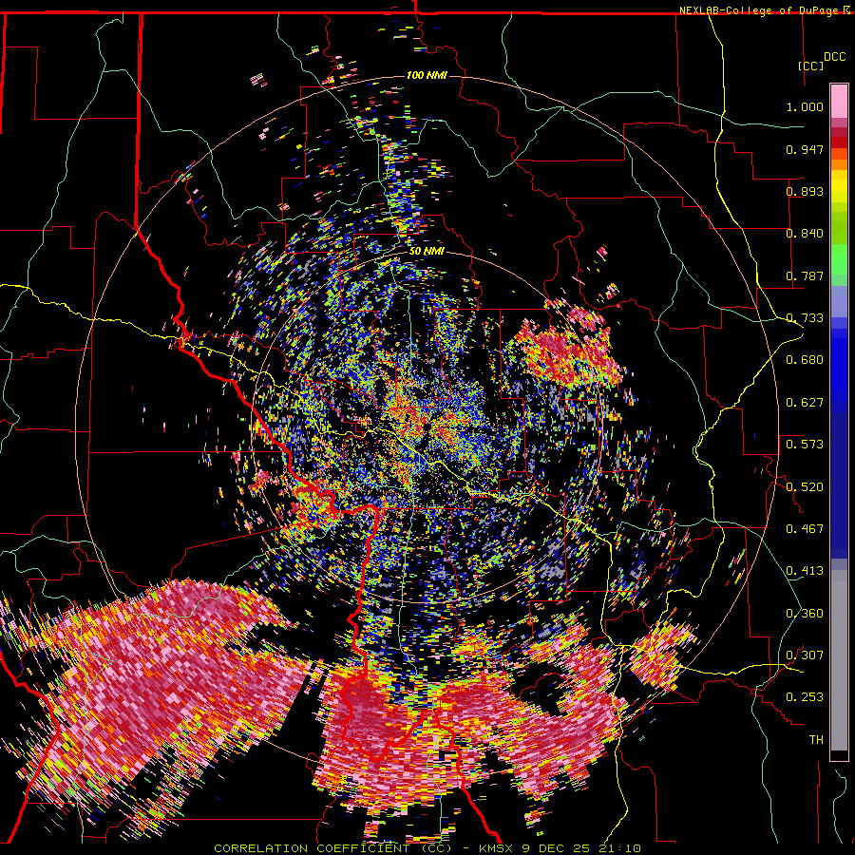Select the 0.360 scale value
Screen dimensions: 855x855
pyautogui.click(x=805, y=613)
